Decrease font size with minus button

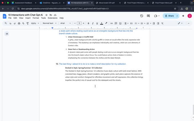[x=75, y=23]
